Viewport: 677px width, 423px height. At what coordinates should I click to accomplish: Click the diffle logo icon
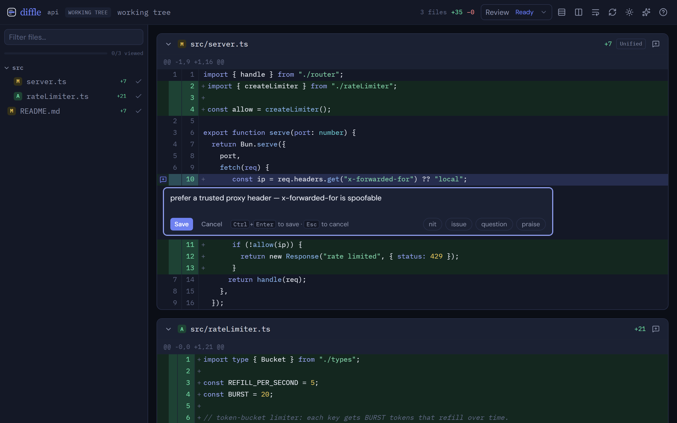click(x=11, y=12)
